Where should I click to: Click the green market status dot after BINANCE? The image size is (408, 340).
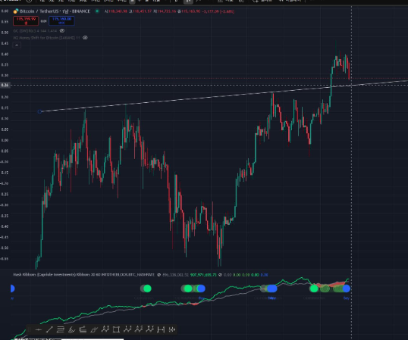pyautogui.click(x=97, y=11)
